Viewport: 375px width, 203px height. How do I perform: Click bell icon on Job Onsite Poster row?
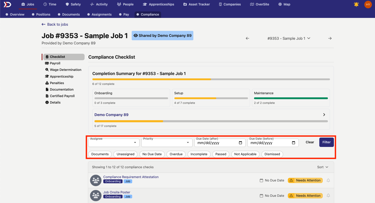pyautogui.click(x=328, y=196)
